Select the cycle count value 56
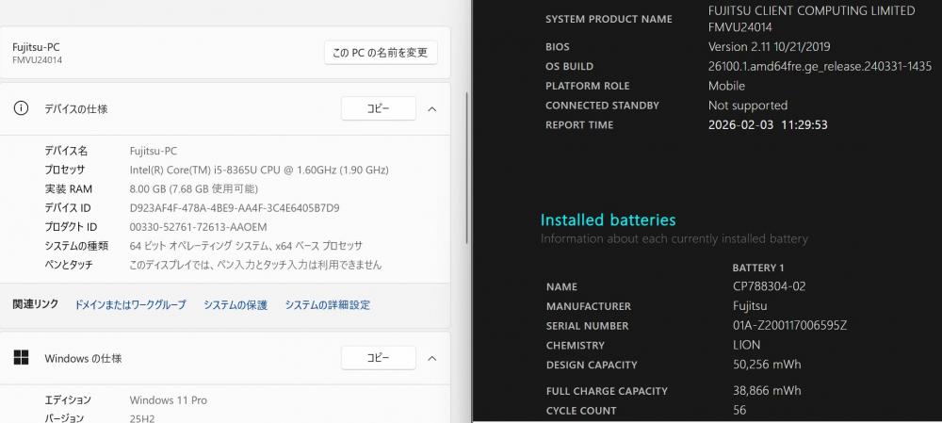 [739, 411]
